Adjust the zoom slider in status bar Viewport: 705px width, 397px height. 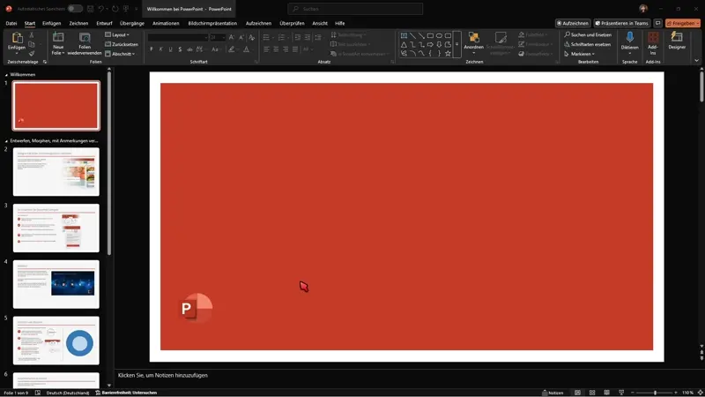654,393
